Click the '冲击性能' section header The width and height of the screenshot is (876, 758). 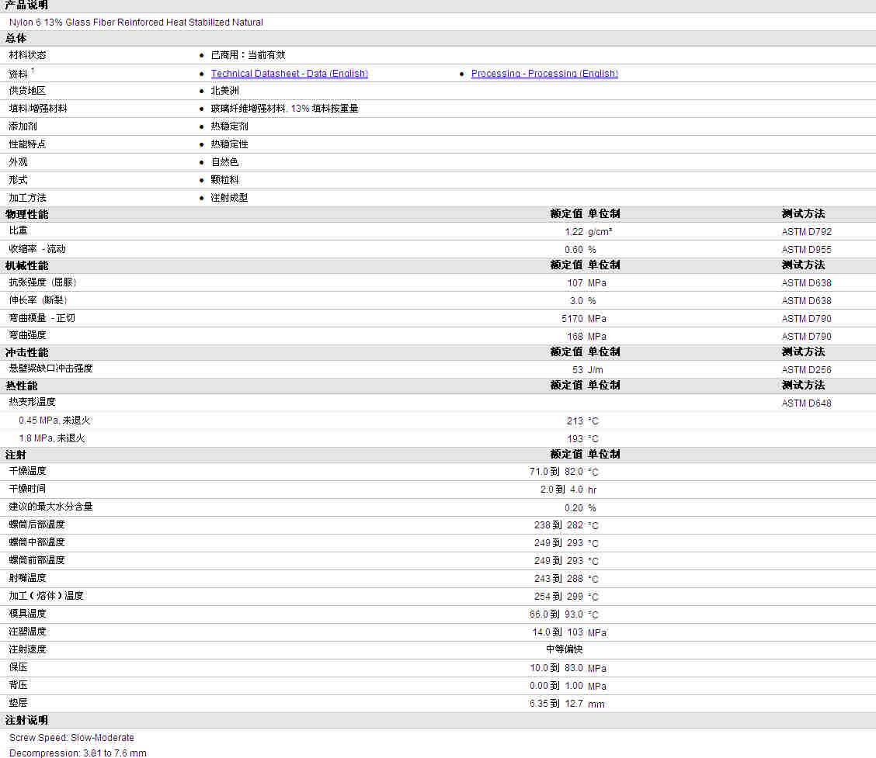click(27, 353)
